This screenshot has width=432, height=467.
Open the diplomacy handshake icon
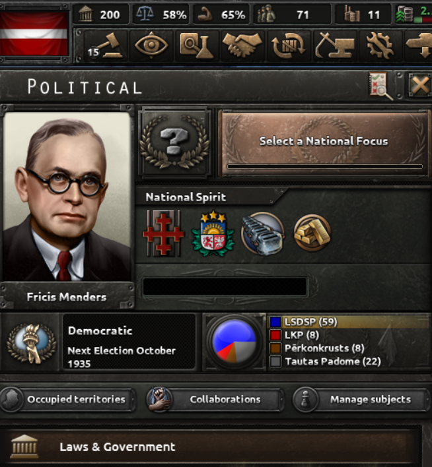[242, 46]
